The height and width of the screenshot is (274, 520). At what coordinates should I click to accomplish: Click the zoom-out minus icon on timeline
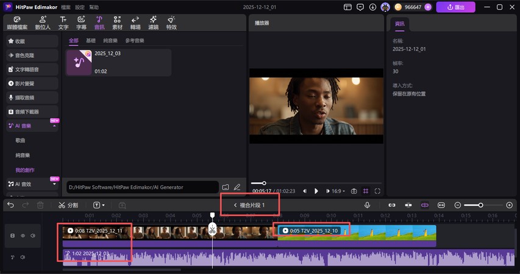(x=458, y=205)
